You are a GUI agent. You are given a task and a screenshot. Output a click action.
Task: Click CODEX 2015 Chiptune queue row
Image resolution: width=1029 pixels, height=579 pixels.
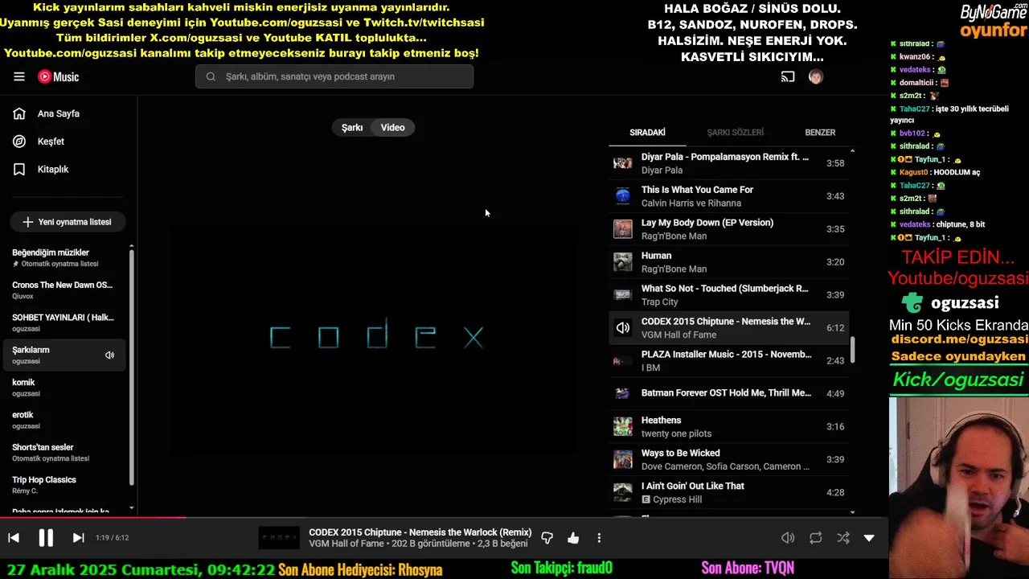point(728,328)
